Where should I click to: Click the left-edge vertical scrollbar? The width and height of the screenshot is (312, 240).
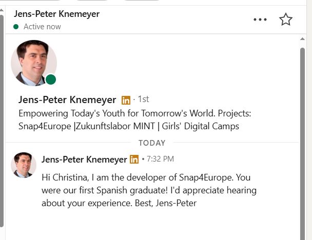pyautogui.click(x=2, y=123)
